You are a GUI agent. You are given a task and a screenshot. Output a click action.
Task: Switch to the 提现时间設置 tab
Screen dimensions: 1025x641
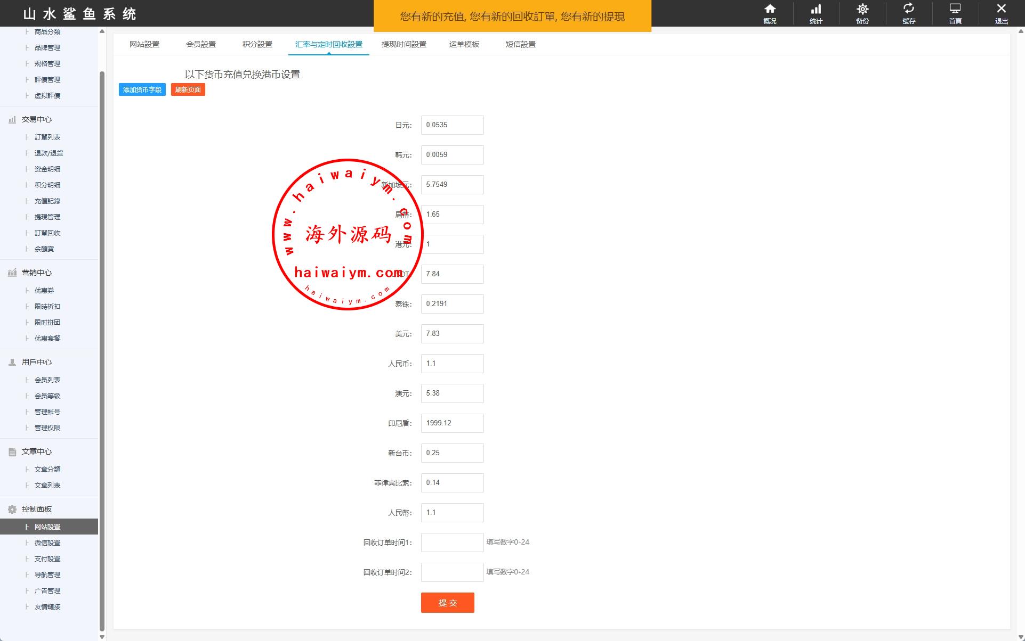point(403,44)
